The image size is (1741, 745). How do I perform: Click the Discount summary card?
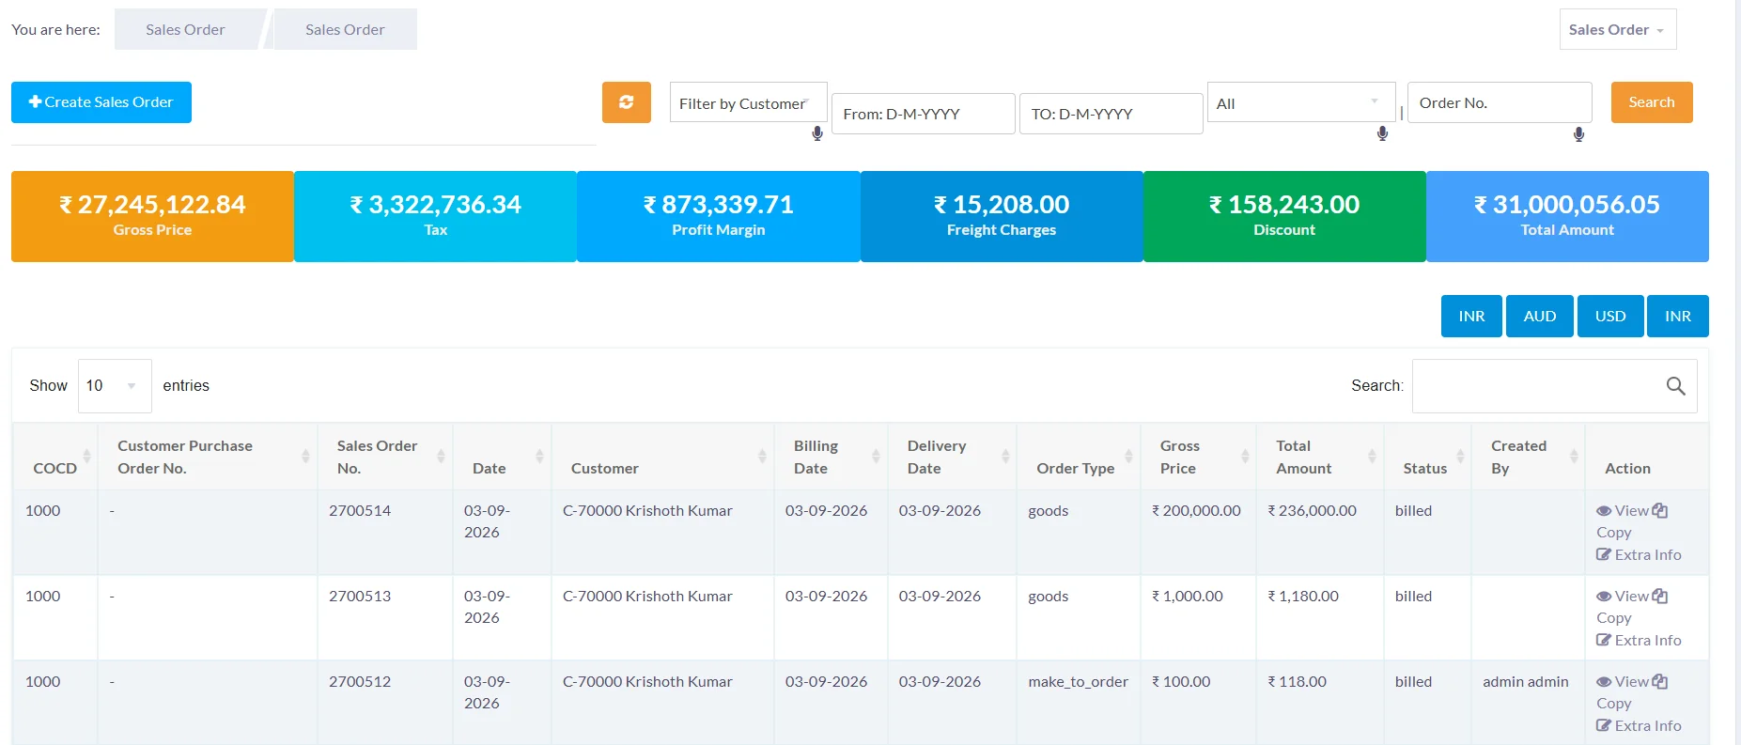(1284, 216)
